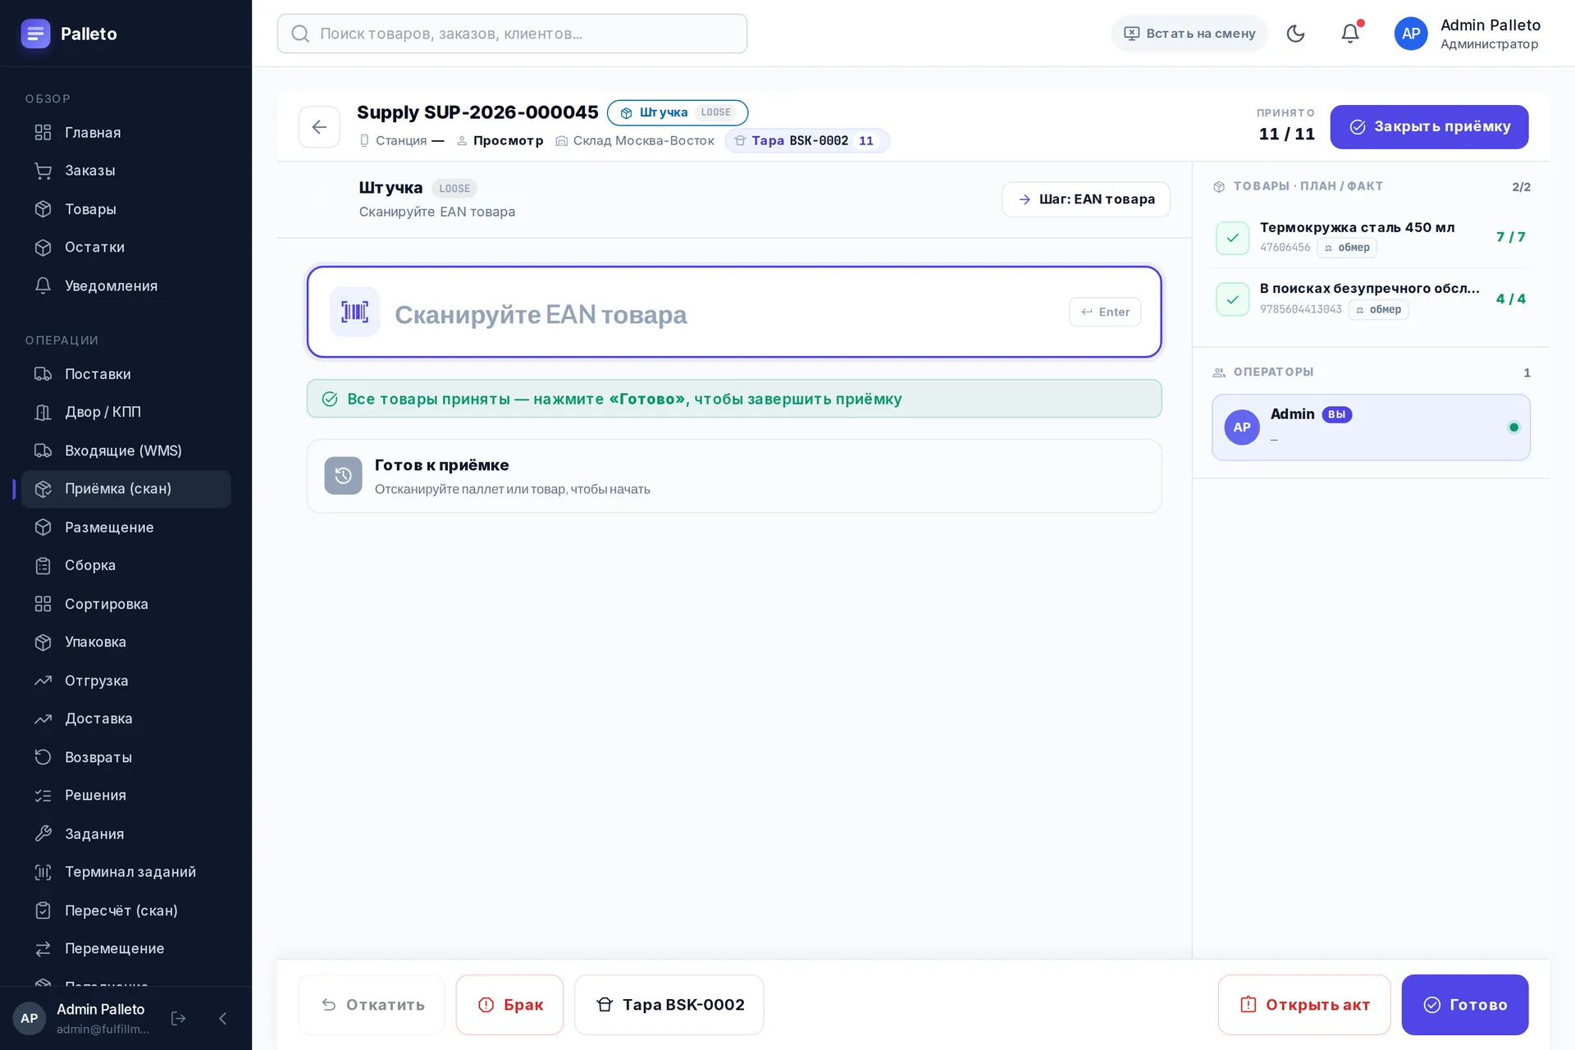Open the Шаг: EAN товара step selector

click(x=1086, y=199)
